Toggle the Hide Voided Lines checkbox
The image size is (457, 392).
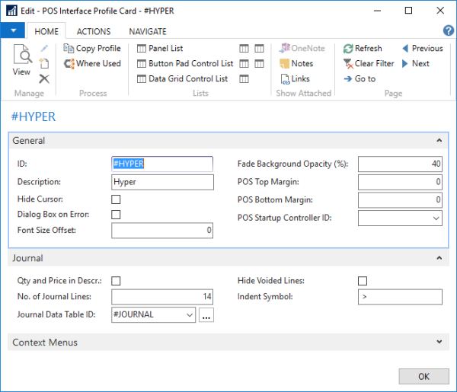click(x=363, y=281)
